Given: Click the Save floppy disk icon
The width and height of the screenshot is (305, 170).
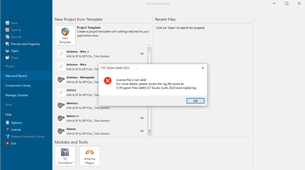Looking at the screenshot, I should [7, 23].
